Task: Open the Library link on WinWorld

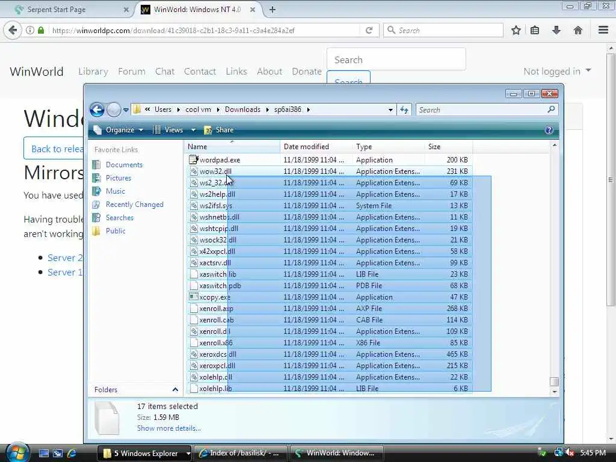Action: (93, 72)
